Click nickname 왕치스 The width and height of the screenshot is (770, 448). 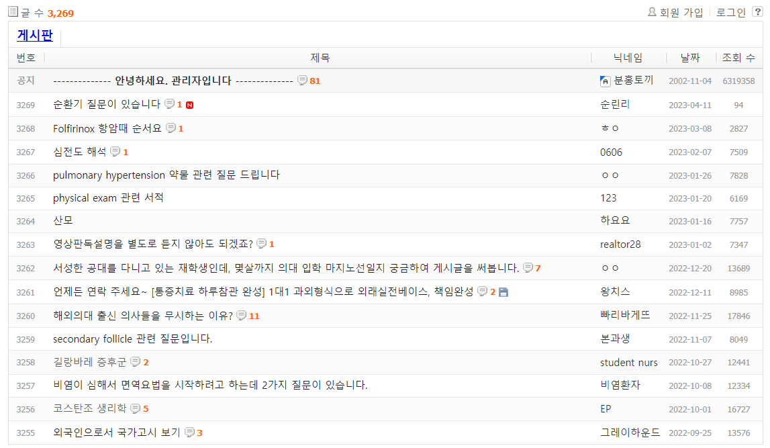click(615, 292)
